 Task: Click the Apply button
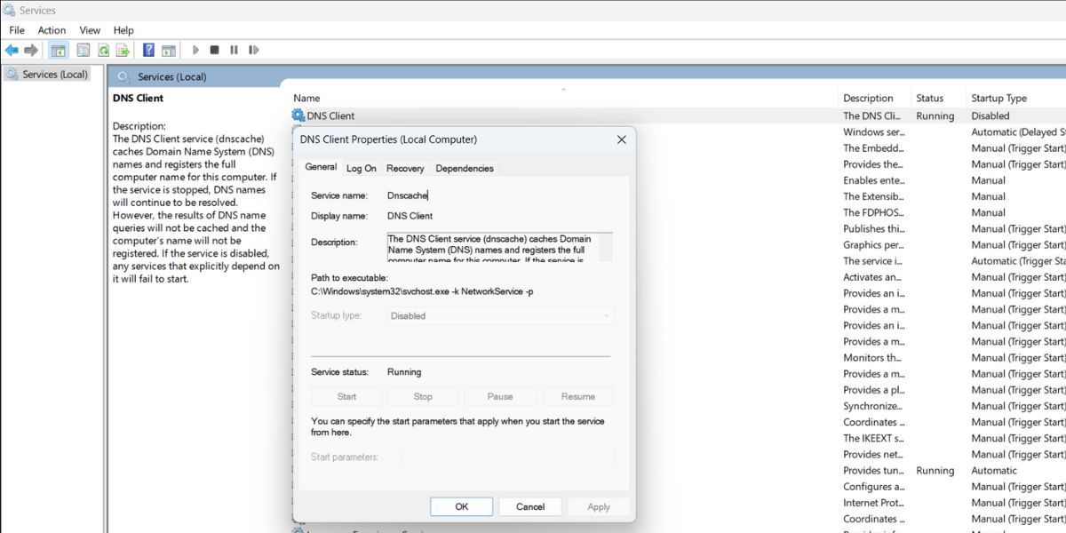[598, 506]
